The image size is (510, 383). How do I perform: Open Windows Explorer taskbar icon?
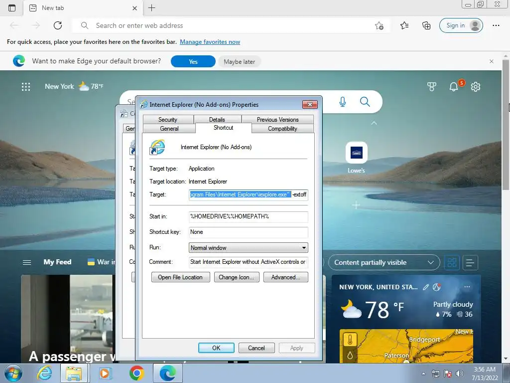[x=74, y=373]
